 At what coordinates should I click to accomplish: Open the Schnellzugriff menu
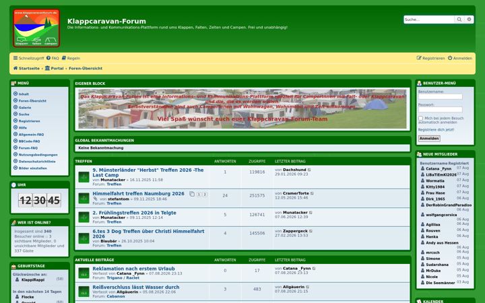(29, 58)
